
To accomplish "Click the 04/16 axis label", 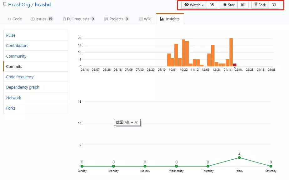I will [x=85, y=69].
